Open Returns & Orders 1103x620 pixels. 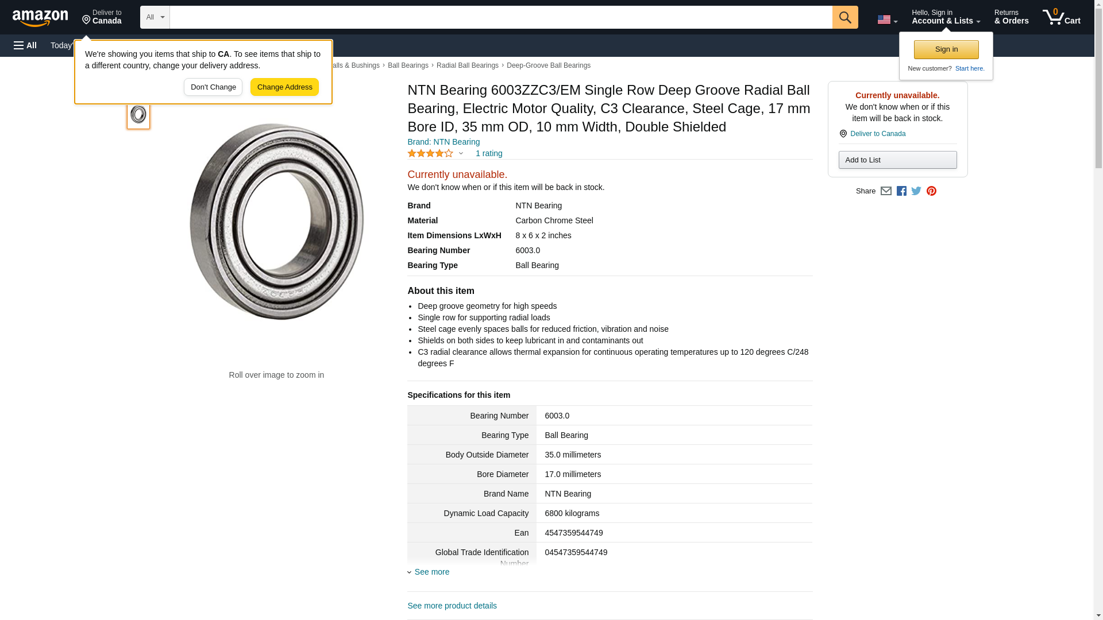click(1011, 17)
